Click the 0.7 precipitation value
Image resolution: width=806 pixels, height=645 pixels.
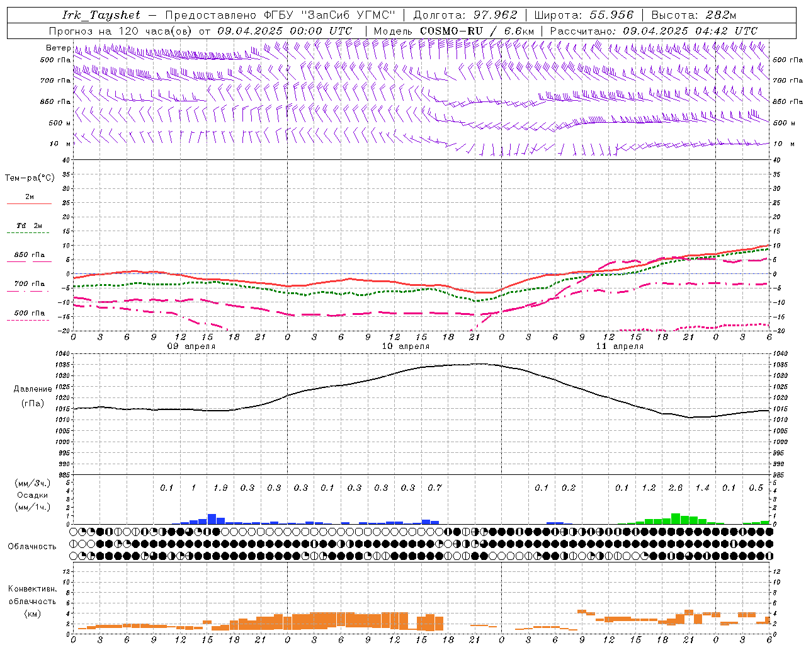point(434,488)
